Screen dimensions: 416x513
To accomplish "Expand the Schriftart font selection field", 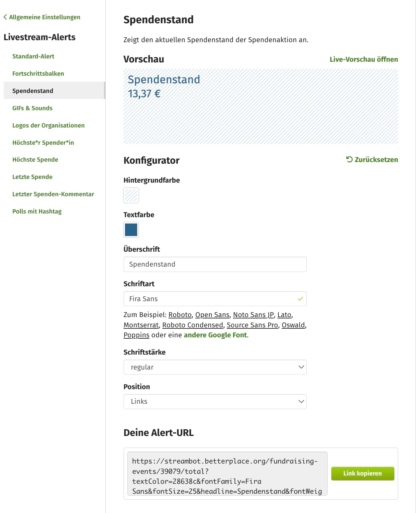I will [x=215, y=299].
